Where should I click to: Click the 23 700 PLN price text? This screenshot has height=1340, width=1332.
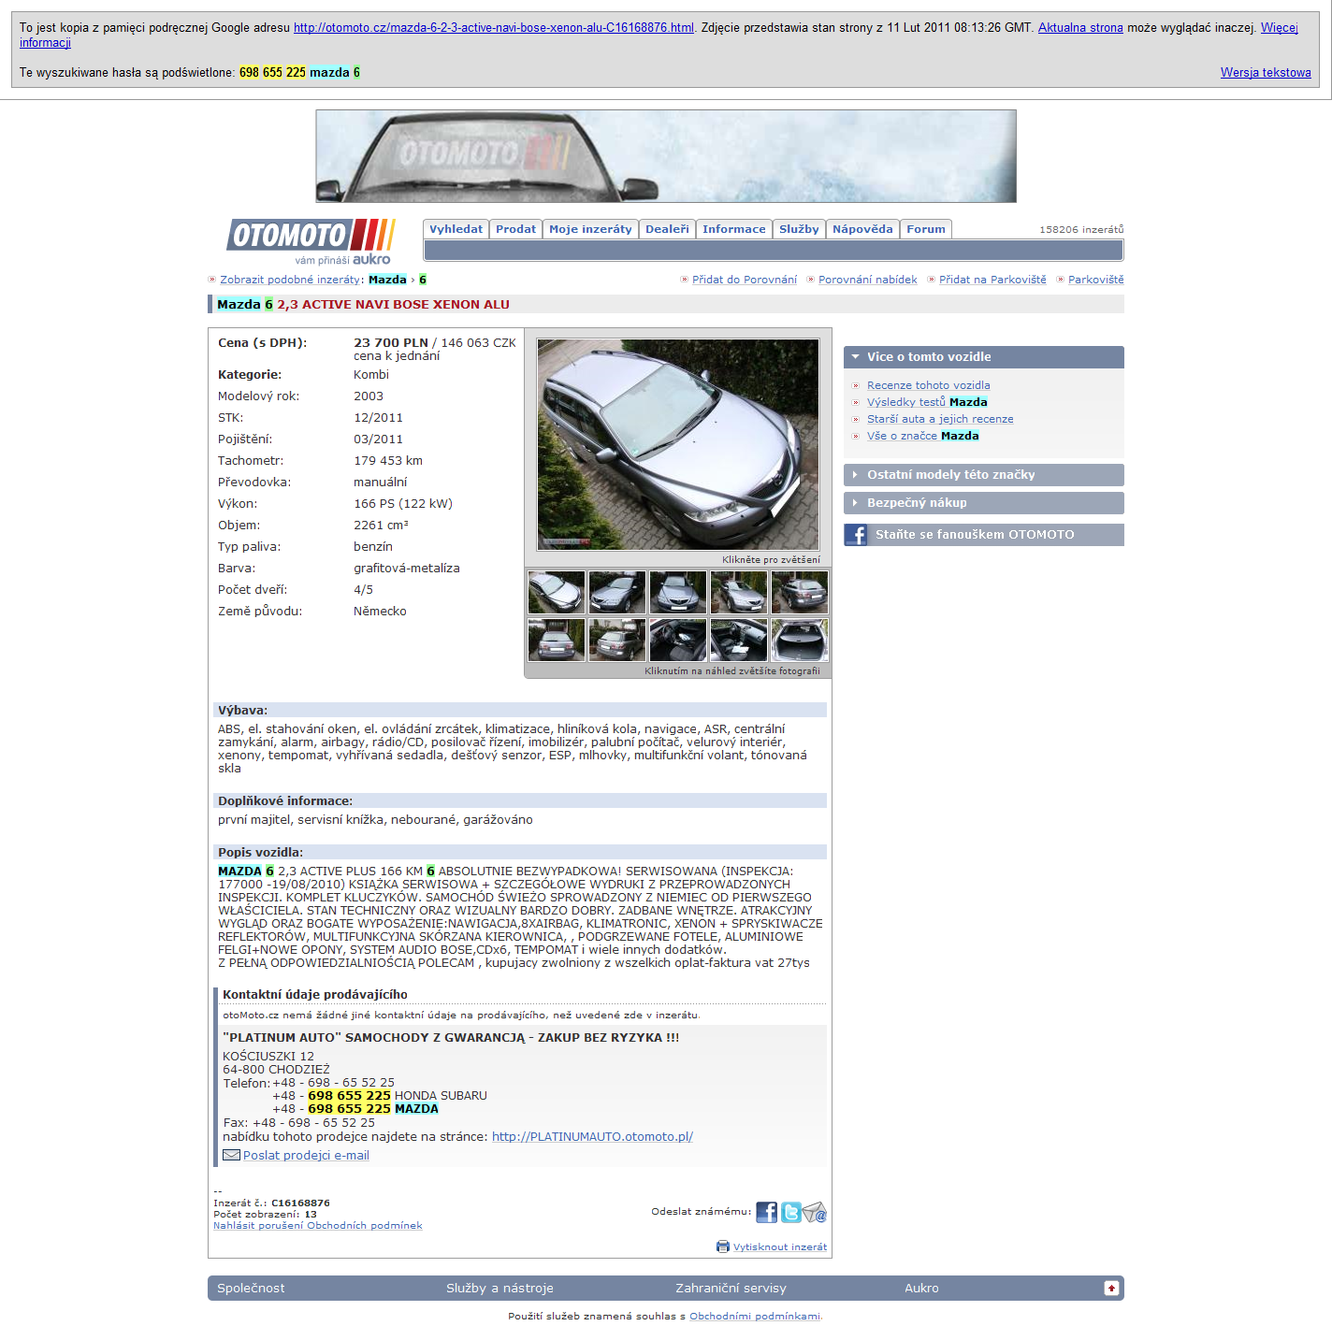391,343
